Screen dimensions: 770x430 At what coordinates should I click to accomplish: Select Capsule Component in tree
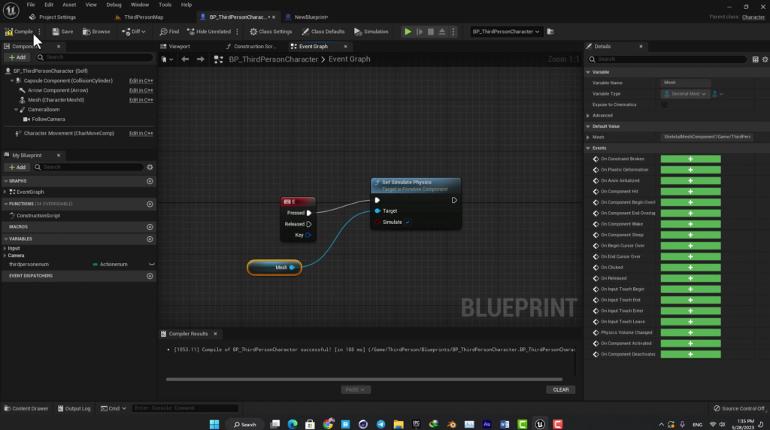[68, 80]
